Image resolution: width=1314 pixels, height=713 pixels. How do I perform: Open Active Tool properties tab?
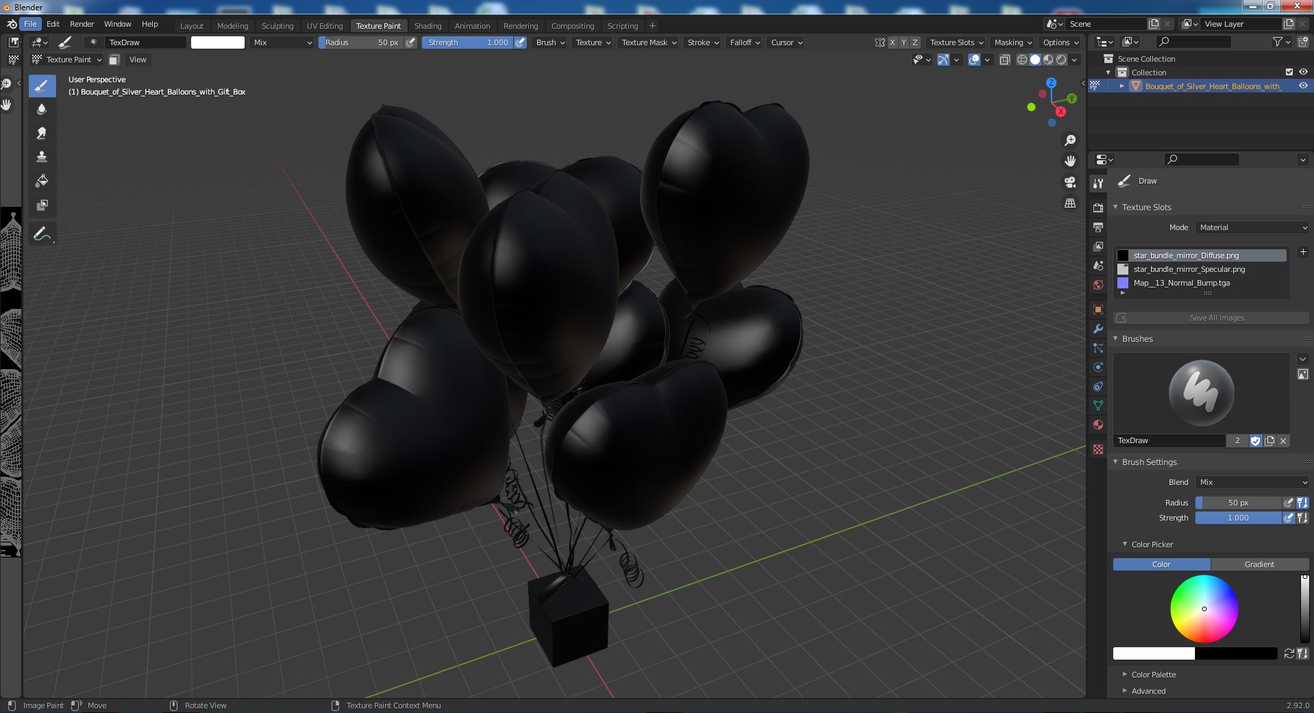point(1098,183)
